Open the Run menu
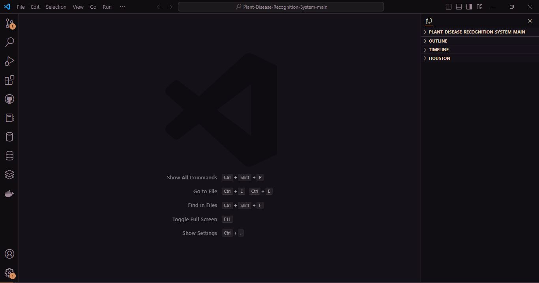539x283 pixels. tap(107, 7)
